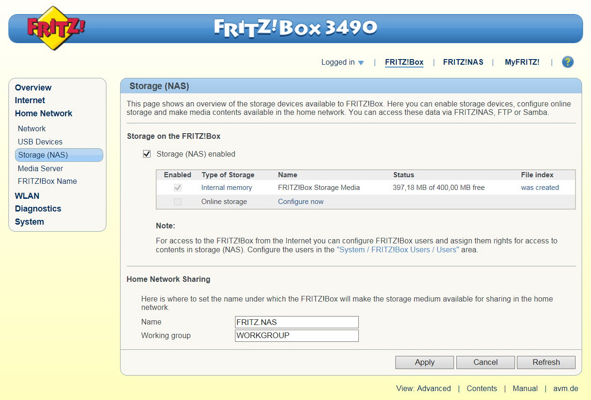Click the Internal memory link
The height and width of the screenshot is (400, 591).
click(227, 188)
